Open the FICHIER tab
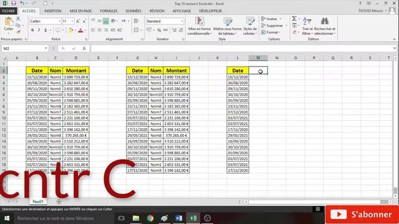 (x=9, y=11)
